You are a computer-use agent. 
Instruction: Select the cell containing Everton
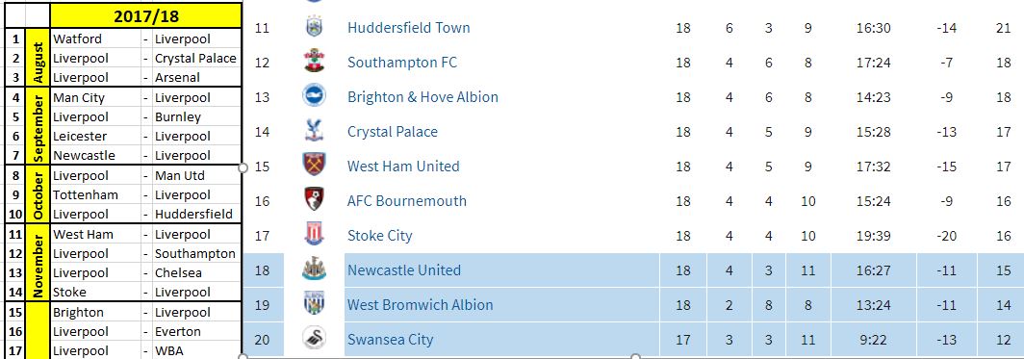196,332
